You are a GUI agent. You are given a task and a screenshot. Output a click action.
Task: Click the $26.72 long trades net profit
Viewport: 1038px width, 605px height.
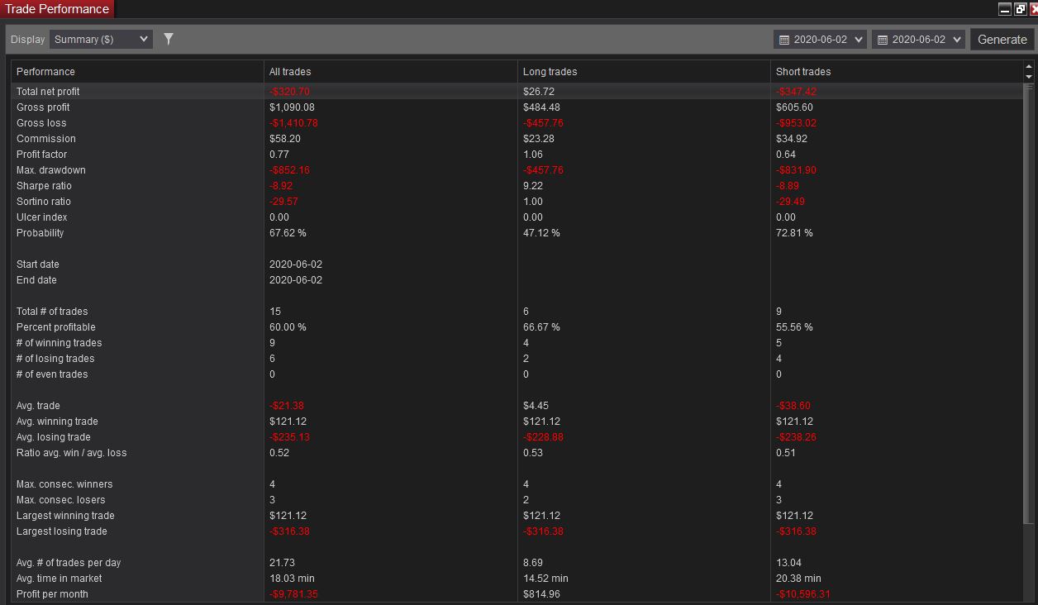tap(539, 92)
